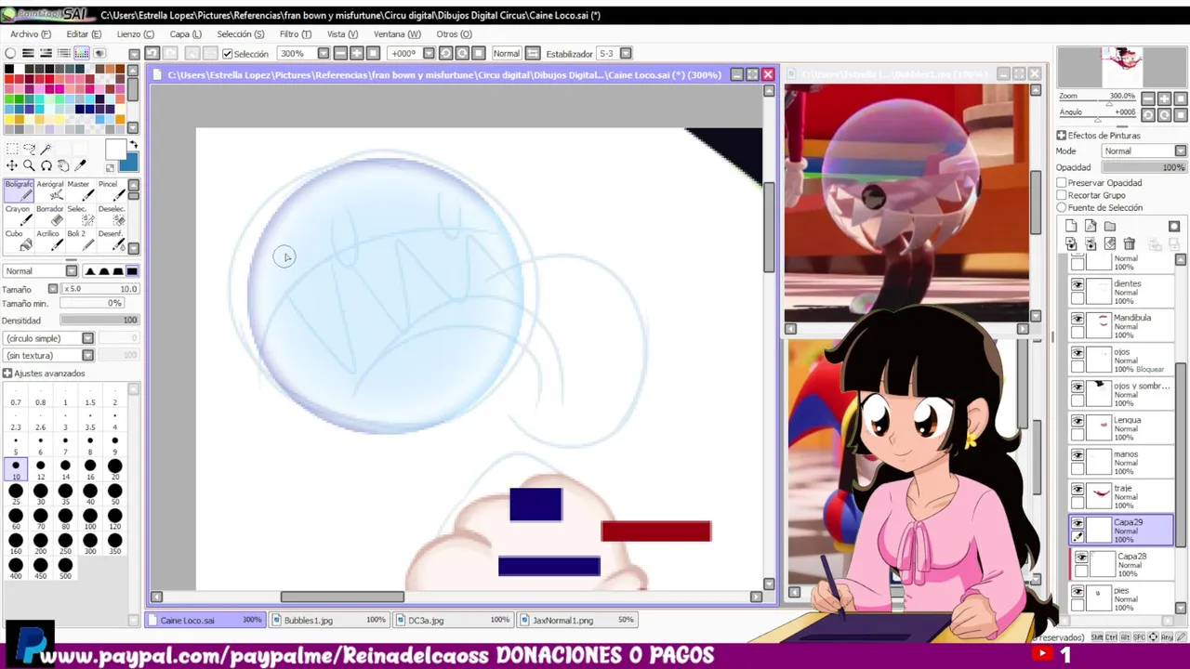Screen dimensions: 1190x669
Task: Open the Editar menu
Action: point(84,34)
